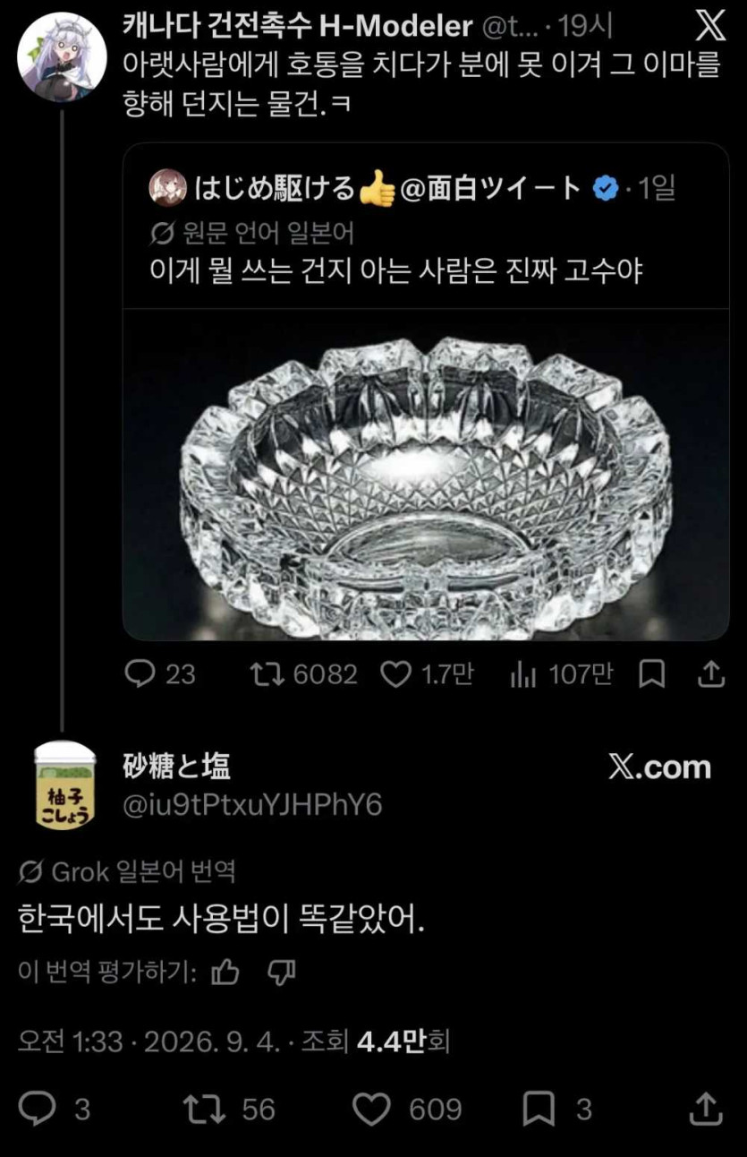This screenshot has width=747, height=1157.
Task: Rate the translation with thumbs down
Action: pos(282,972)
